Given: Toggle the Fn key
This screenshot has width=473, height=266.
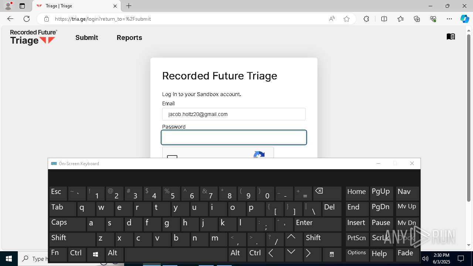Looking at the screenshot, I should [58, 255].
